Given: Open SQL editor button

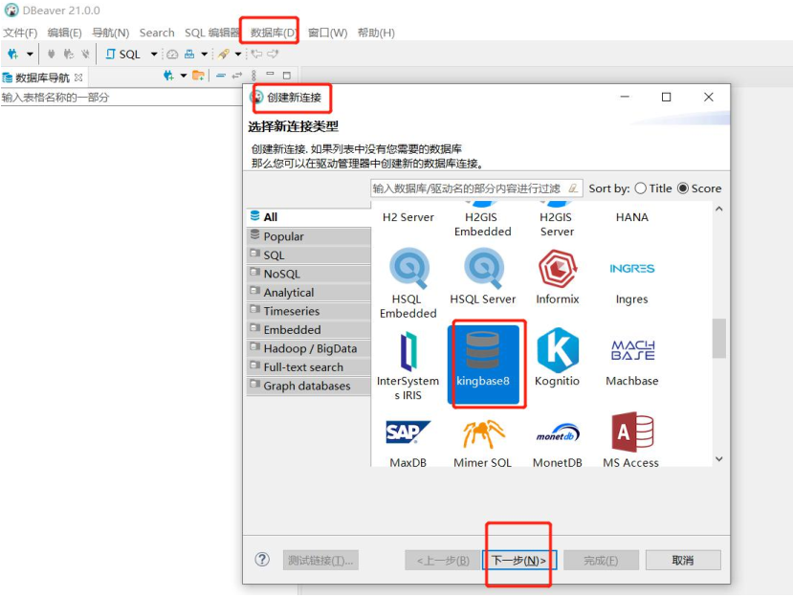Looking at the screenshot, I should pyautogui.click(x=122, y=55).
